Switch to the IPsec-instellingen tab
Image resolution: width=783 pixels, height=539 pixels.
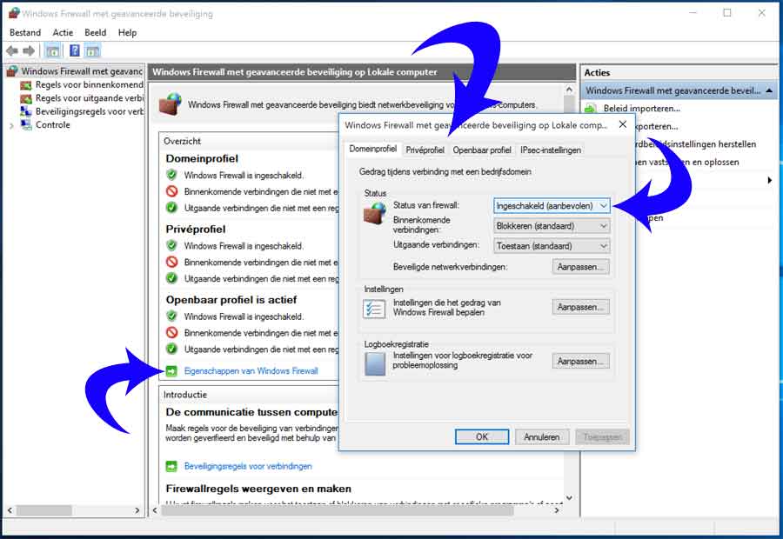[551, 150]
